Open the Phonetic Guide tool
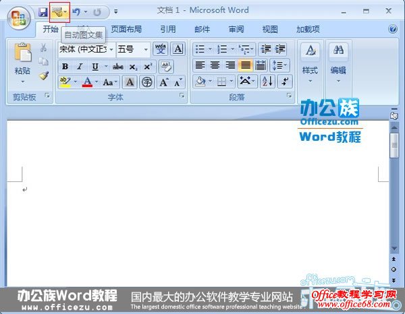 click(161, 49)
